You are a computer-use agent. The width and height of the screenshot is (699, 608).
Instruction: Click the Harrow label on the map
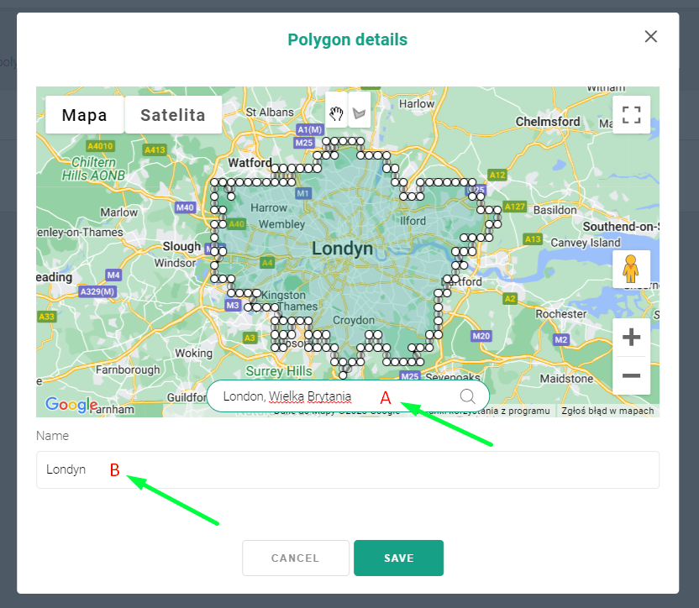coord(269,207)
